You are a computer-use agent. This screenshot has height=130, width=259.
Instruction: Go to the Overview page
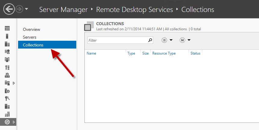tap(31, 29)
